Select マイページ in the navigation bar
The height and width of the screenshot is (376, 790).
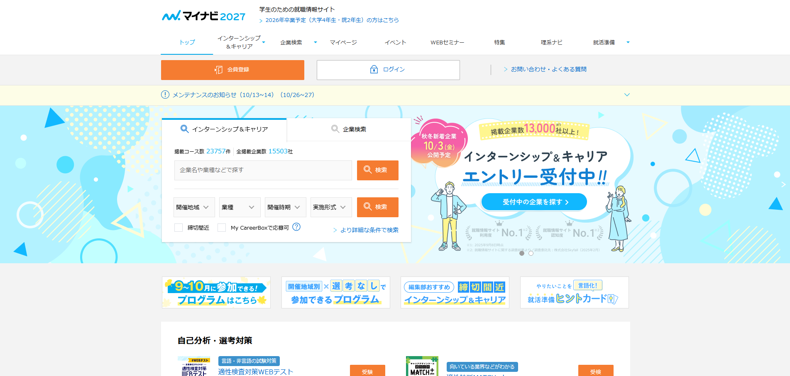[343, 42]
